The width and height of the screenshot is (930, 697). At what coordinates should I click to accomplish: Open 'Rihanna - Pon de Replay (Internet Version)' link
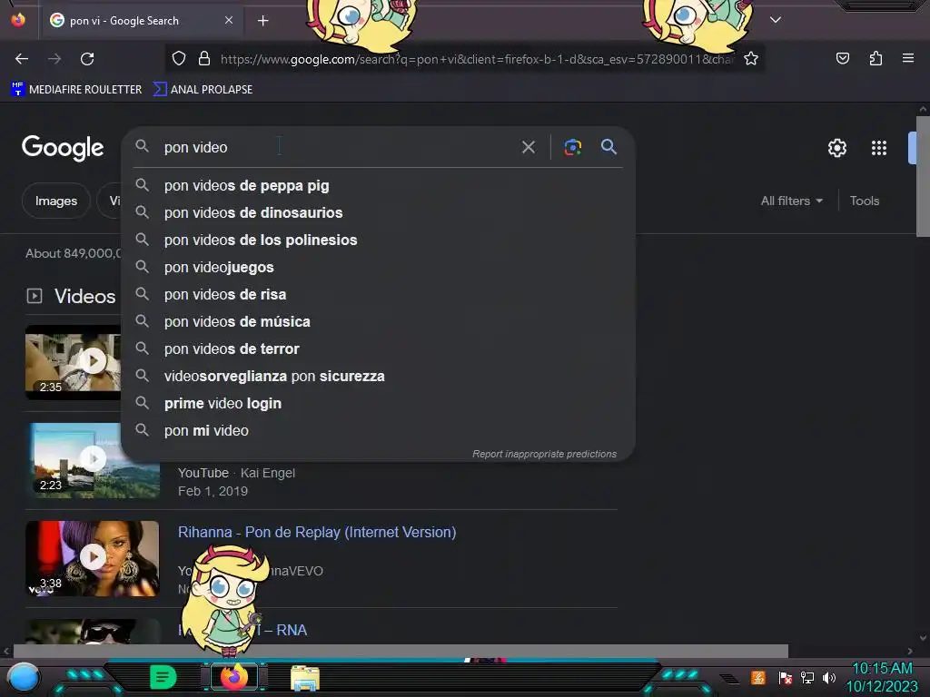317,532
